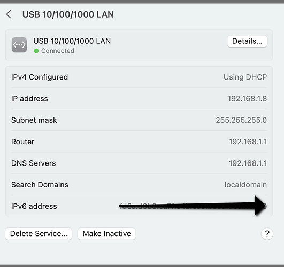This screenshot has height=267, width=284.
Task: Click Make Inactive button
Action: point(106,234)
